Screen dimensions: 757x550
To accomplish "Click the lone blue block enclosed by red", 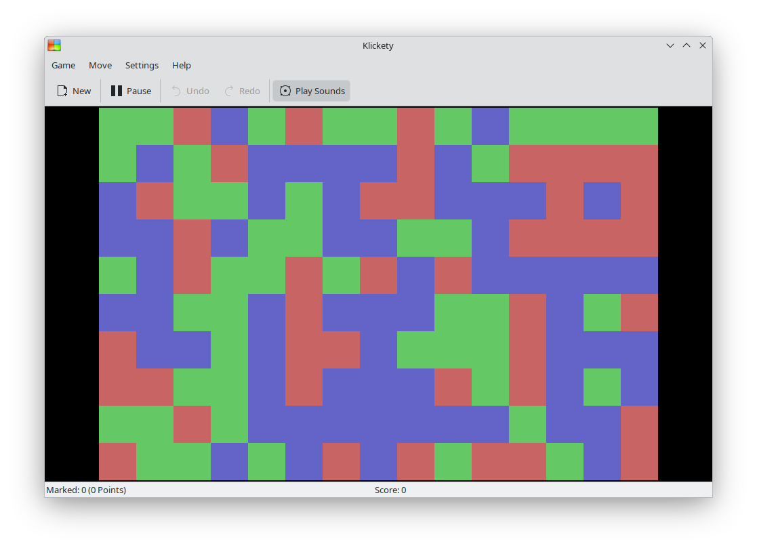I will pyautogui.click(x=602, y=200).
